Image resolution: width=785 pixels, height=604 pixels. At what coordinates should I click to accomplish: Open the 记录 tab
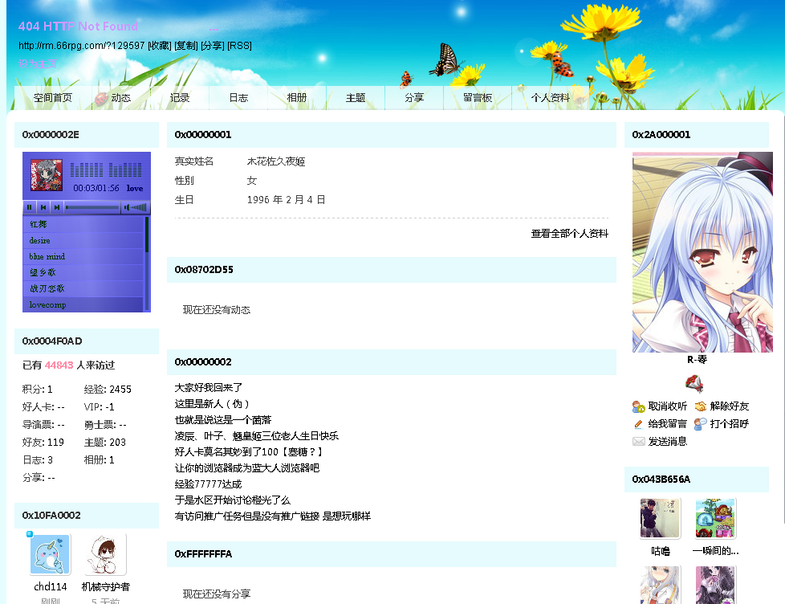[x=180, y=98]
